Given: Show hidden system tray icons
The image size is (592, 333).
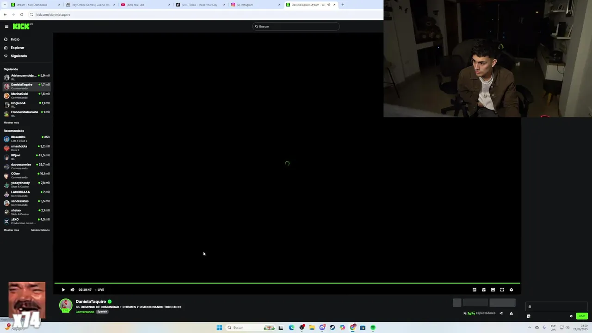Looking at the screenshot, I should [x=530, y=327].
